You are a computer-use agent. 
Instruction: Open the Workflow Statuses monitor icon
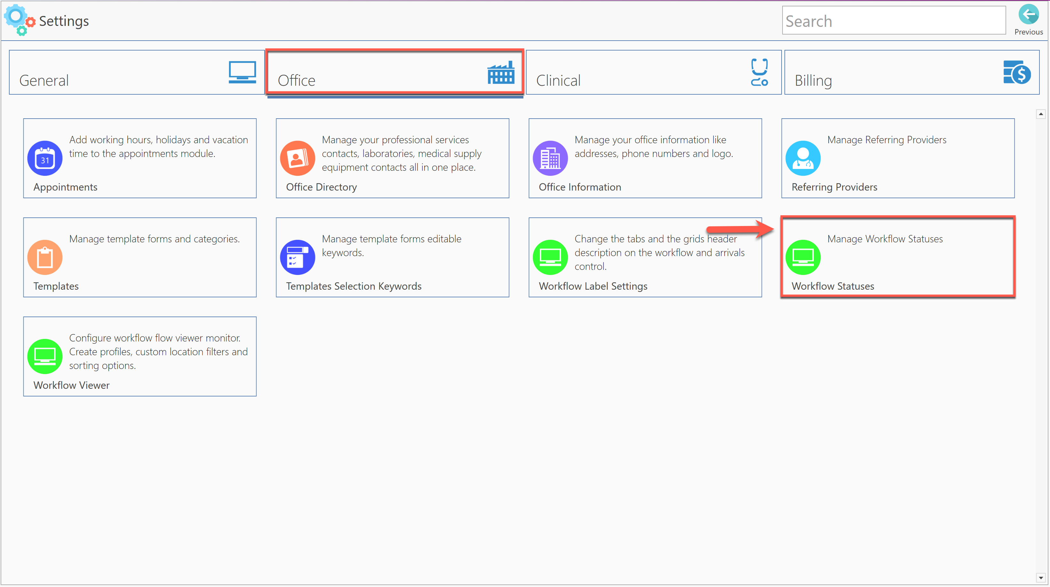pyautogui.click(x=803, y=257)
